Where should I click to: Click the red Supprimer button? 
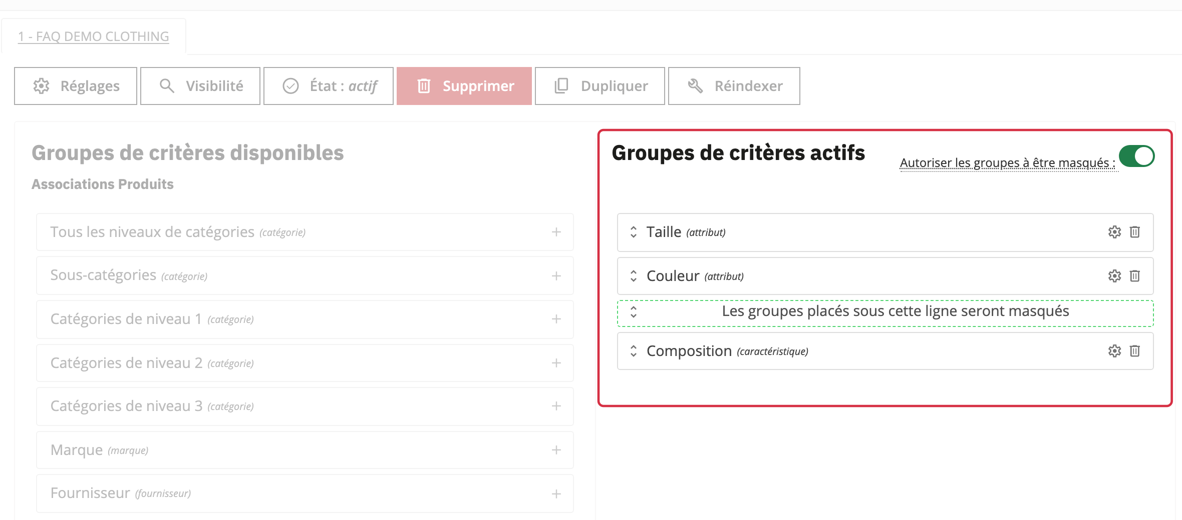464,86
